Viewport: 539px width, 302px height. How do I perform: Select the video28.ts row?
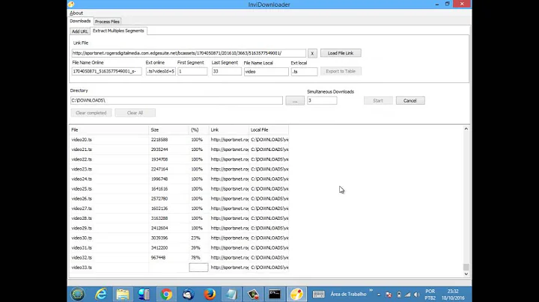[179, 218]
